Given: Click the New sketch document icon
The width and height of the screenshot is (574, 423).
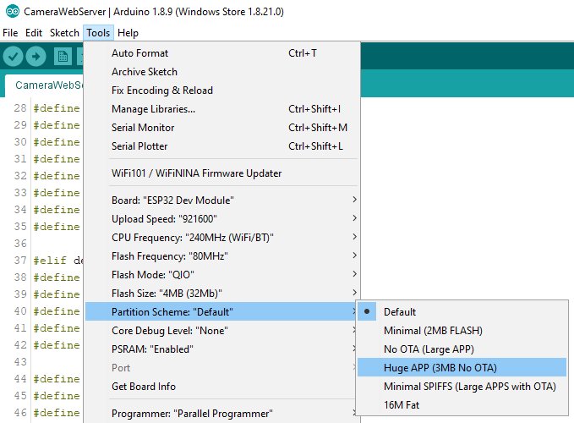Looking at the screenshot, I should coord(62,57).
